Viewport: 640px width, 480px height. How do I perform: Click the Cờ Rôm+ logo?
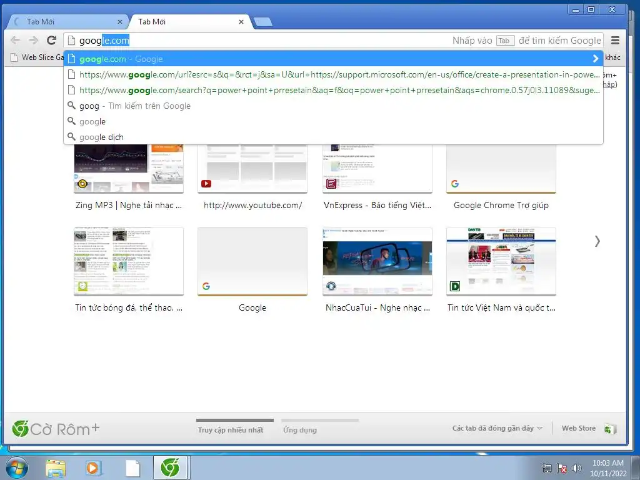[56, 429]
